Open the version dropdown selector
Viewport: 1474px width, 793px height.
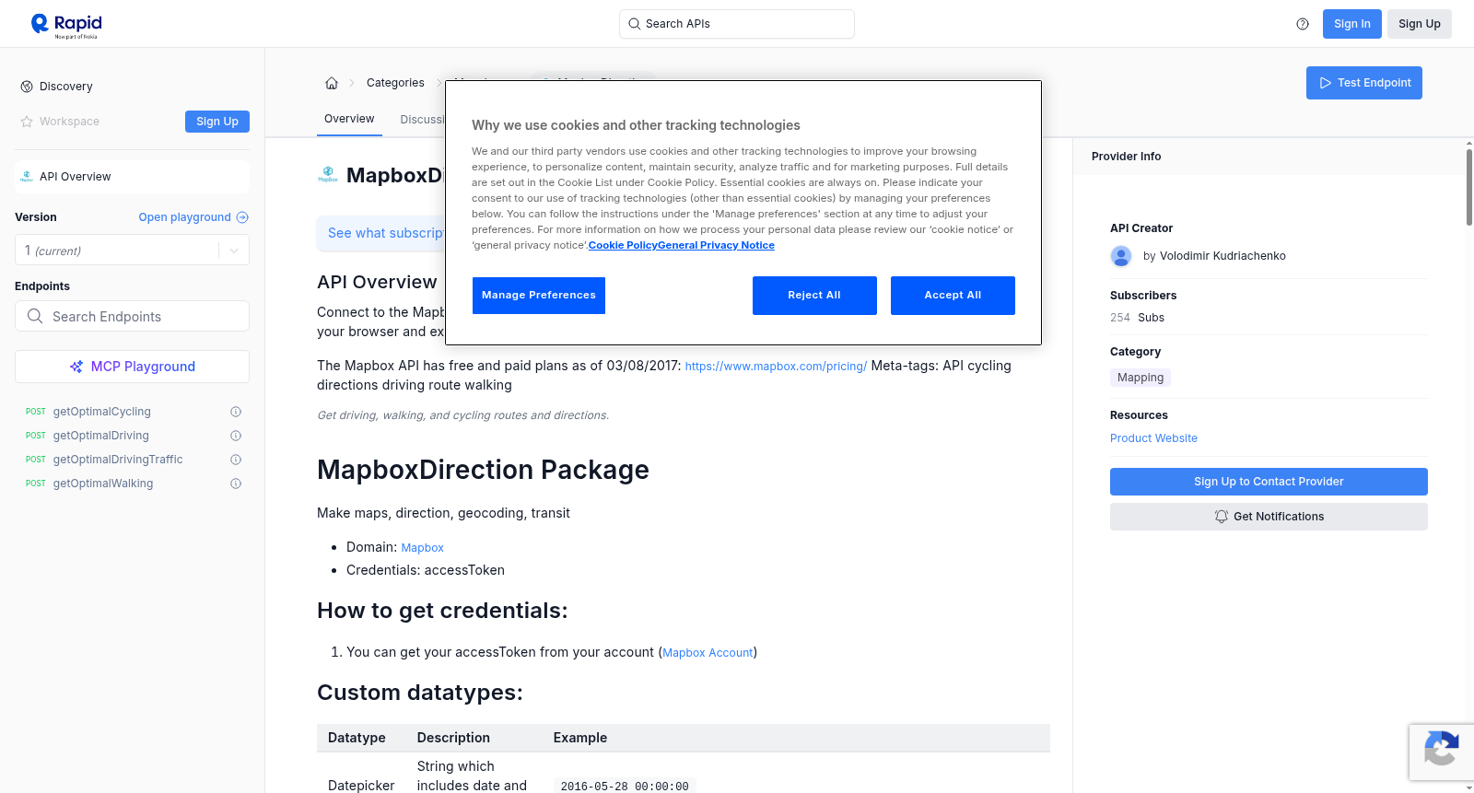[132, 251]
